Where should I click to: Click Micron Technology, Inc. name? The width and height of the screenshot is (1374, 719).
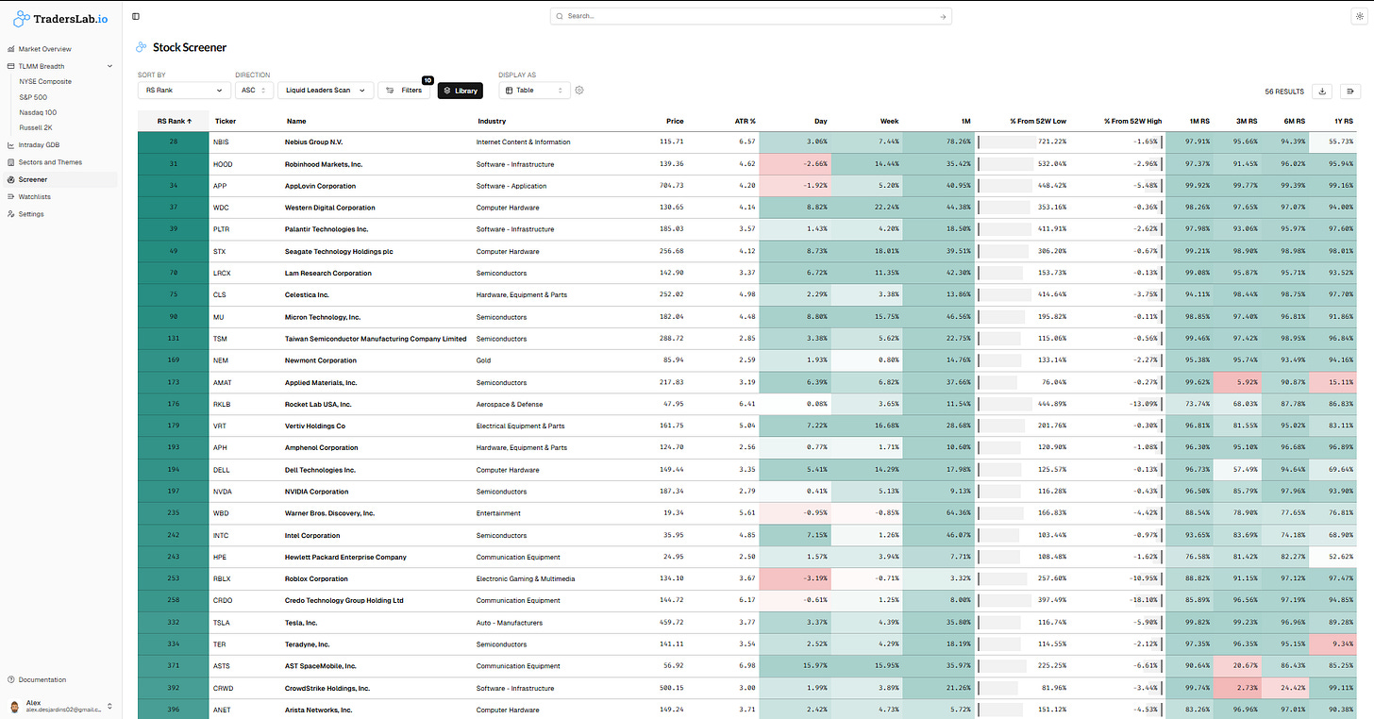323,317
